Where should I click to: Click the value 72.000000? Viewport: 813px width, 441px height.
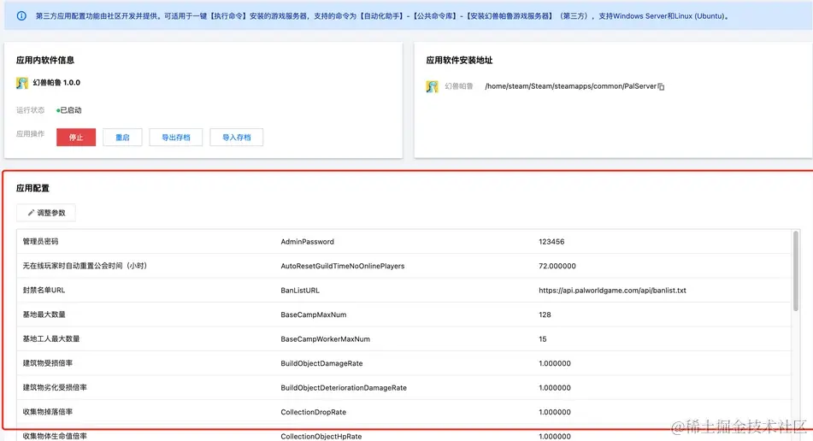(x=557, y=267)
